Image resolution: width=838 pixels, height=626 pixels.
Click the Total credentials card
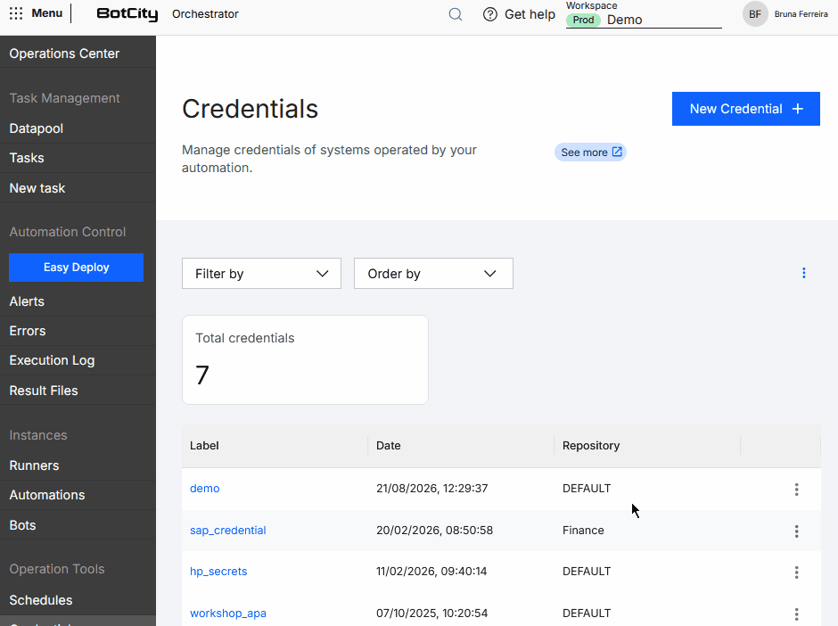click(305, 359)
